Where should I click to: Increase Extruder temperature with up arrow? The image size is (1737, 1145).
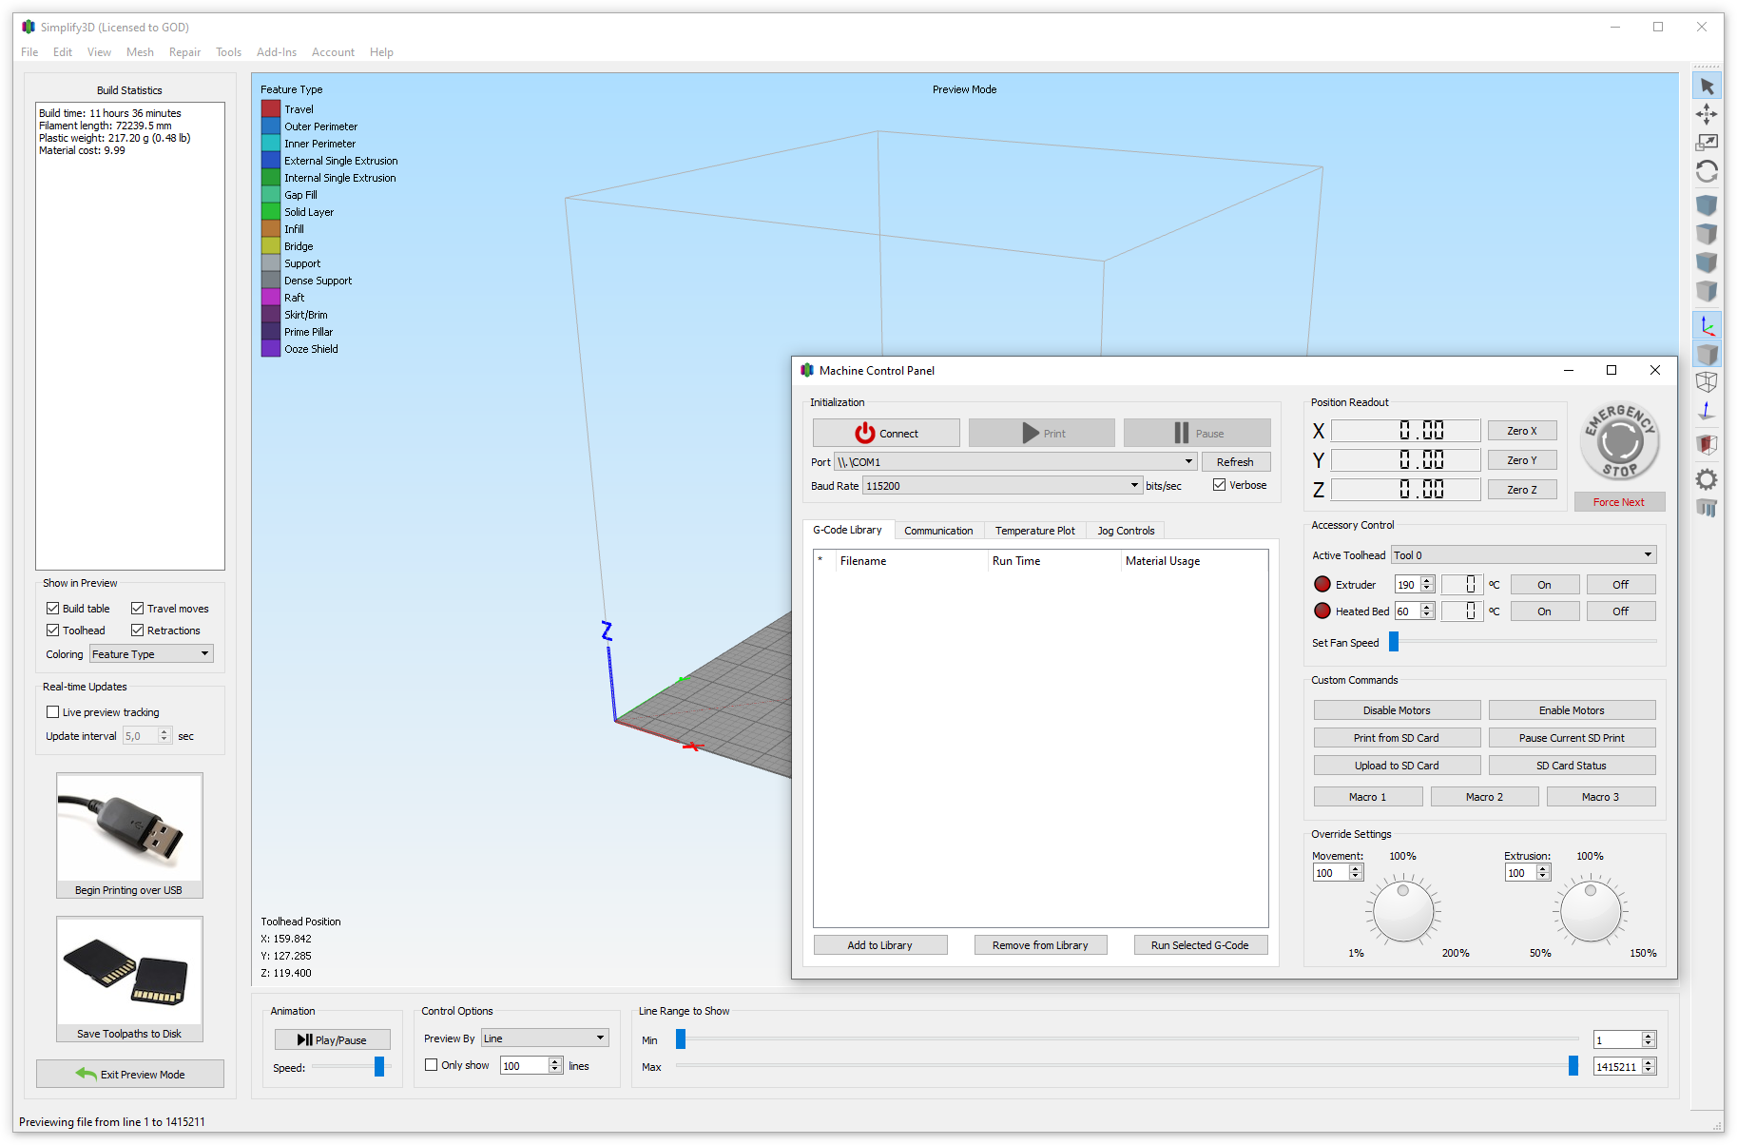pos(1427,580)
